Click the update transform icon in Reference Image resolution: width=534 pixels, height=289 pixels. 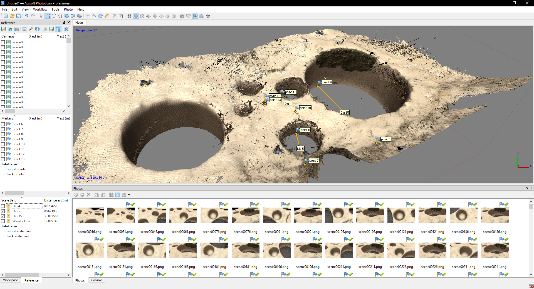click(x=37, y=29)
